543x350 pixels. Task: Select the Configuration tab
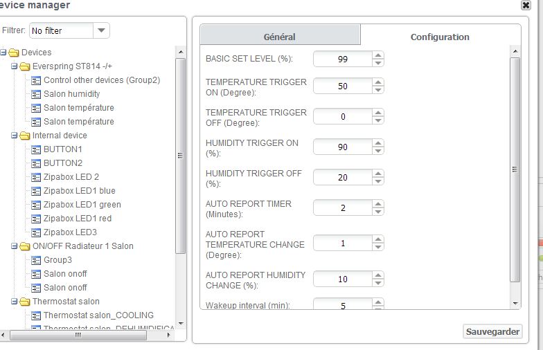click(440, 37)
